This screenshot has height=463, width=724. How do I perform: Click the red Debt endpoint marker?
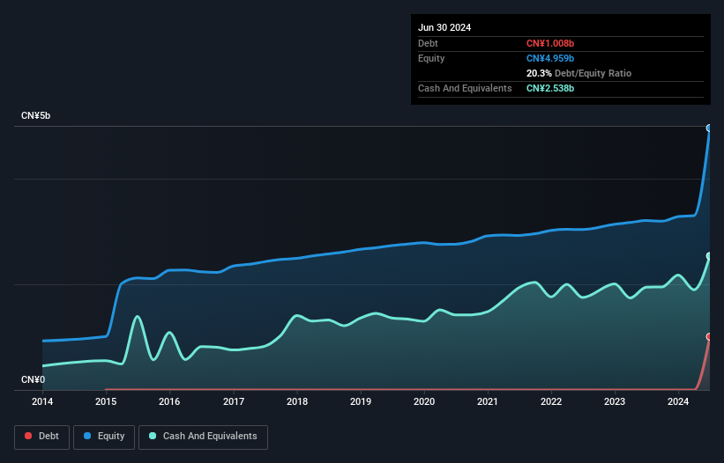click(709, 337)
